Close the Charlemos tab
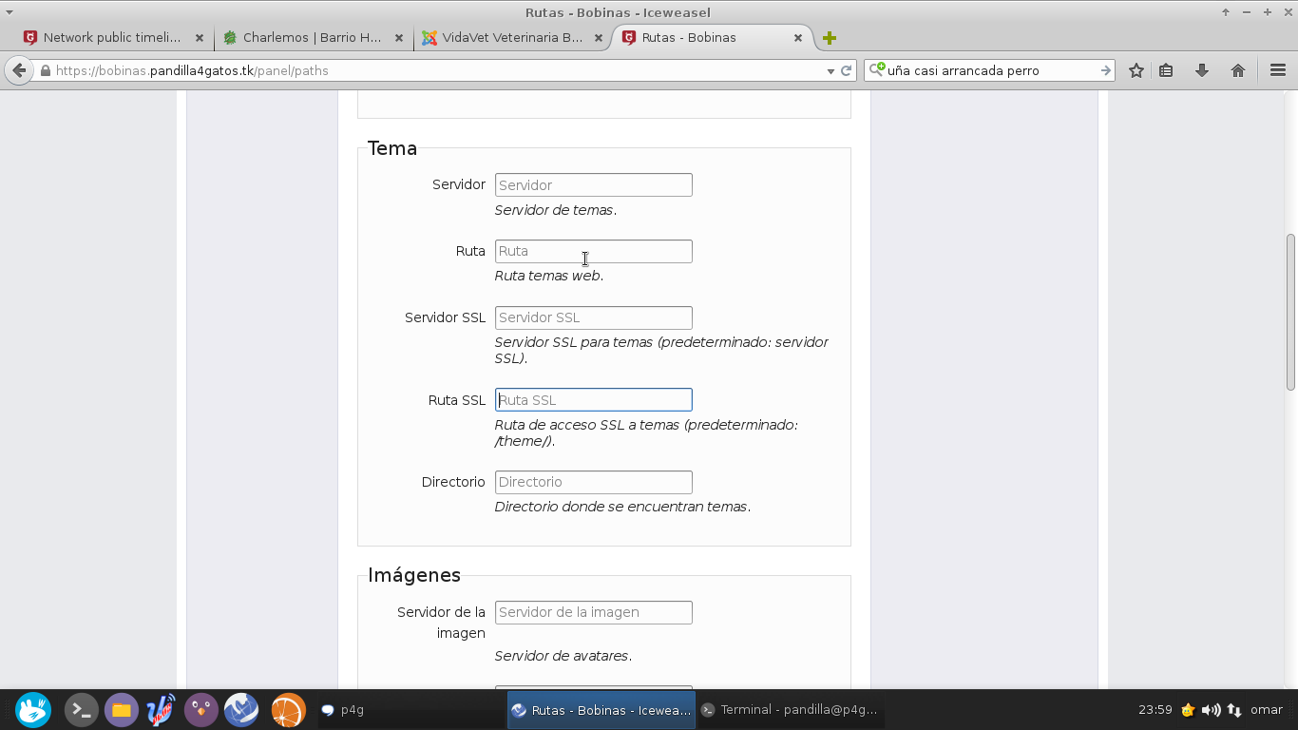 coord(399,38)
